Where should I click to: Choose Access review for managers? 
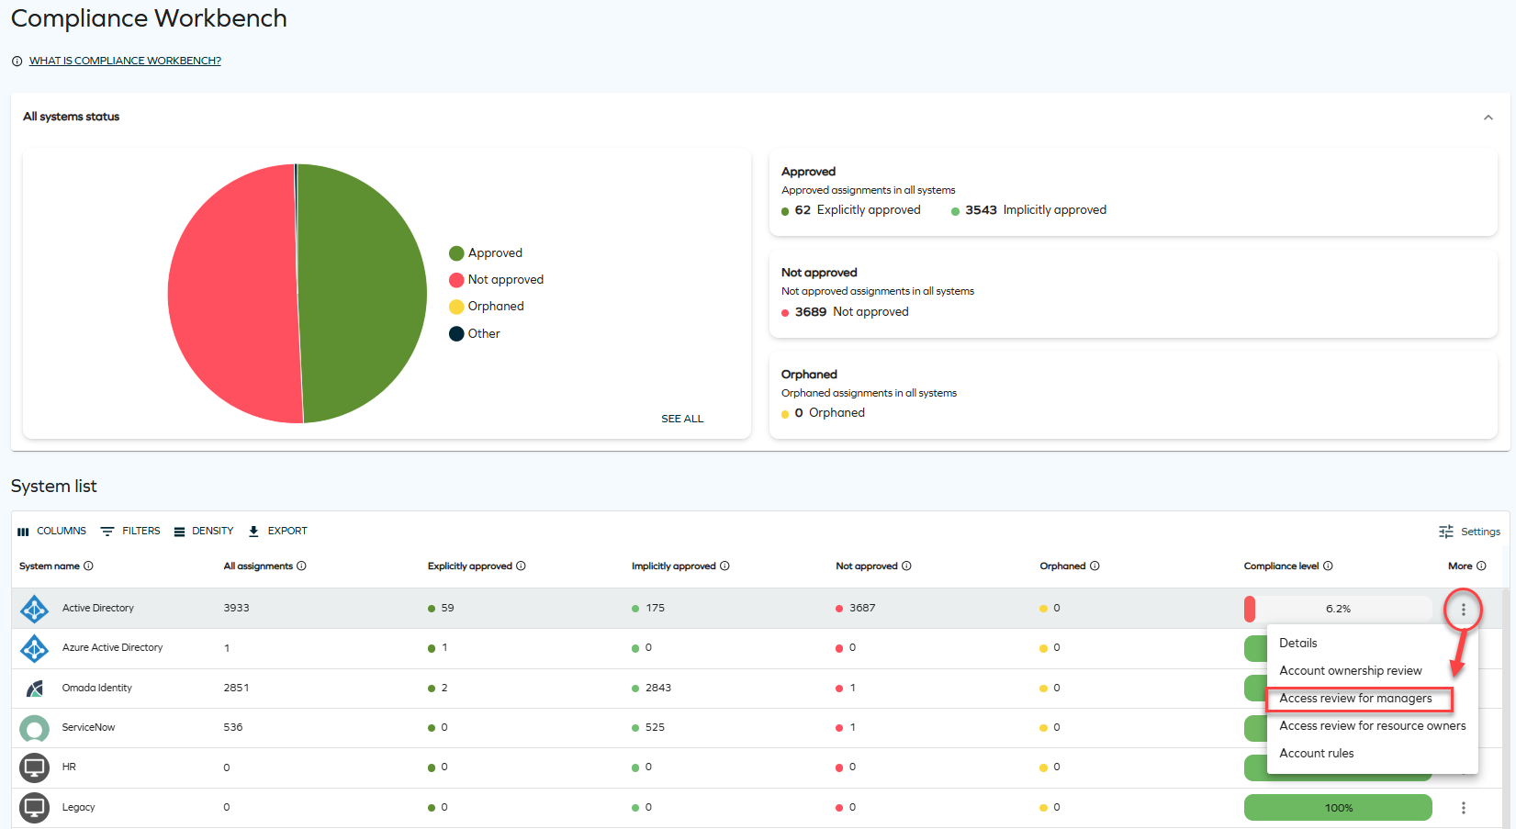[1355, 699]
